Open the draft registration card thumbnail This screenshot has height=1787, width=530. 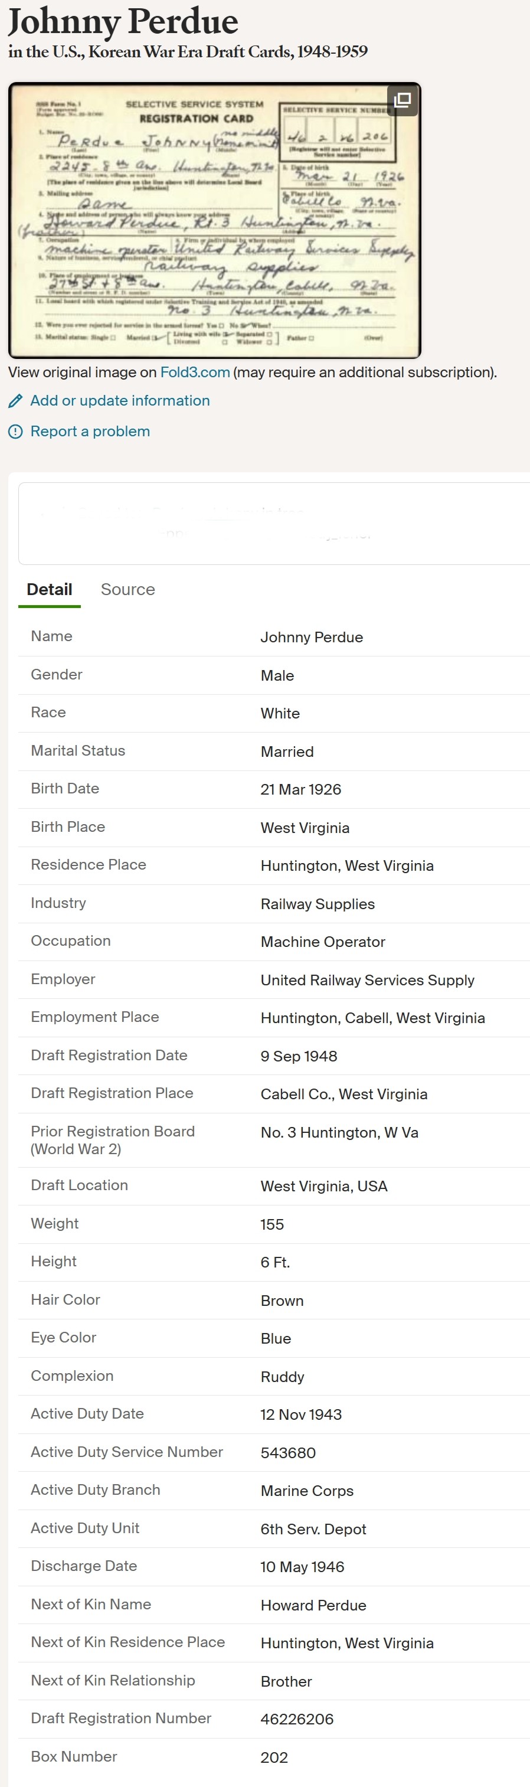point(214,220)
